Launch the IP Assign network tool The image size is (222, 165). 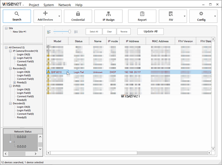[x=108, y=16]
